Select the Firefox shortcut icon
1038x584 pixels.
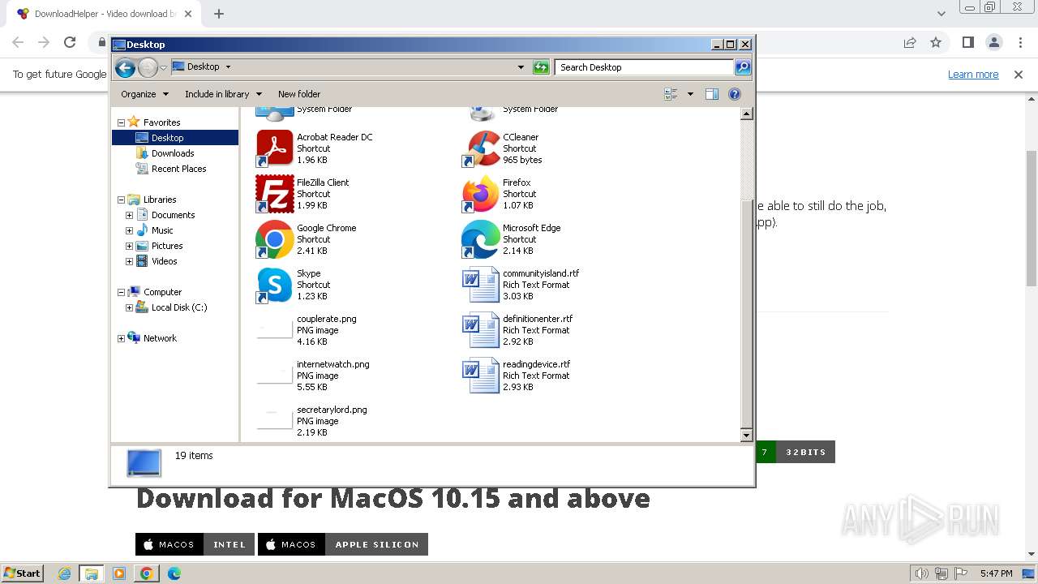[480, 194]
